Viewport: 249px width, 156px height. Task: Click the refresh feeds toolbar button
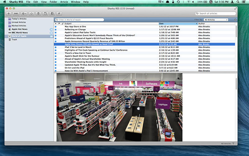click(x=32, y=14)
